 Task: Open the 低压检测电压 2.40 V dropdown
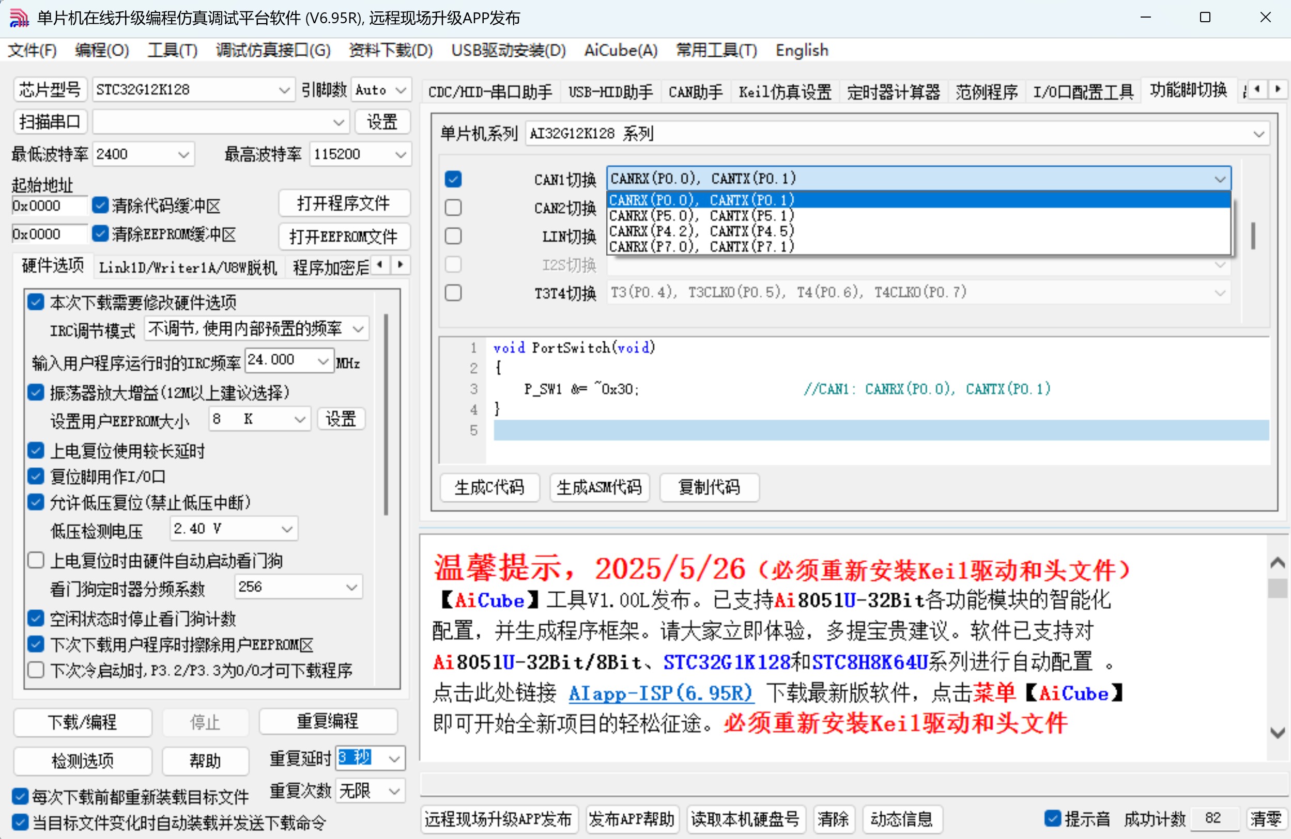point(234,528)
